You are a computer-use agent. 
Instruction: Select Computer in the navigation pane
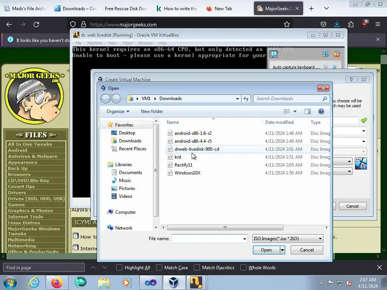click(x=125, y=212)
